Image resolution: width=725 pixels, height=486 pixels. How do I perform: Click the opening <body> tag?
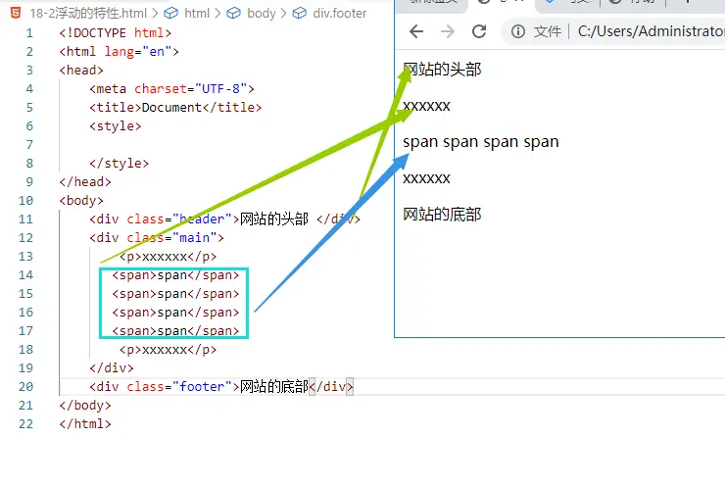pyautogui.click(x=81, y=200)
